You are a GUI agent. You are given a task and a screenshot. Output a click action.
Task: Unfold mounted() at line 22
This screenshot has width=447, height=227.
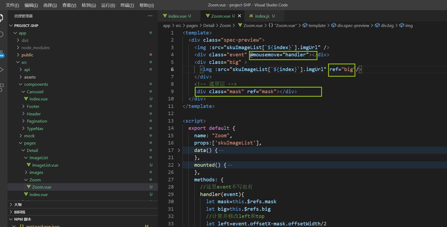click(179, 165)
